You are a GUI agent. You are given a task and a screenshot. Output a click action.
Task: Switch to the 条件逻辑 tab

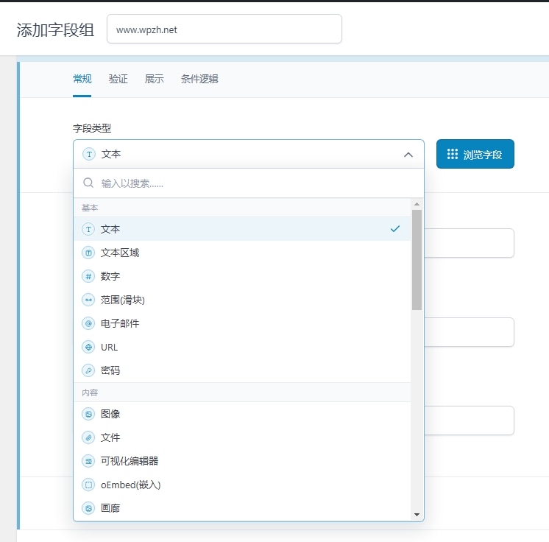click(199, 79)
